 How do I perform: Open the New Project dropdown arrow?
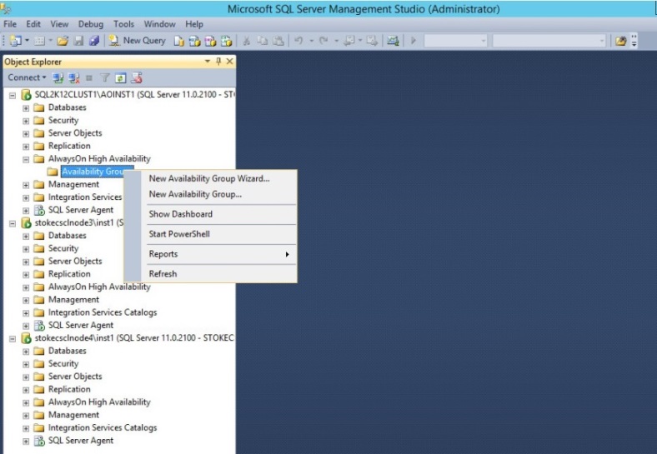pyautogui.click(x=28, y=41)
